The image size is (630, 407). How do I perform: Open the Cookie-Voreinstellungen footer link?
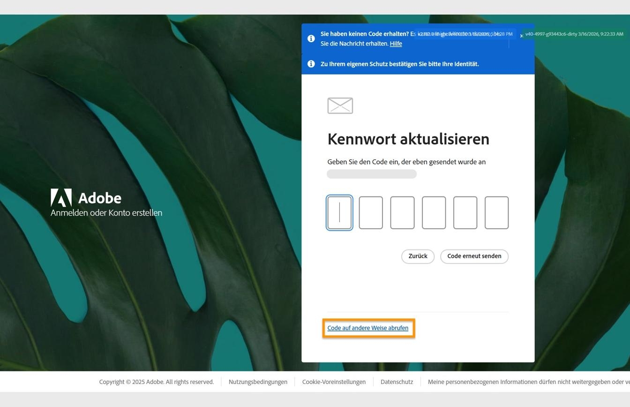(x=334, y=382)
